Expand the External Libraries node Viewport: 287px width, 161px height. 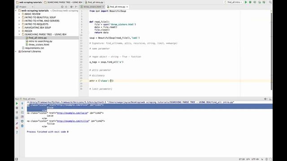coord(16,51)
